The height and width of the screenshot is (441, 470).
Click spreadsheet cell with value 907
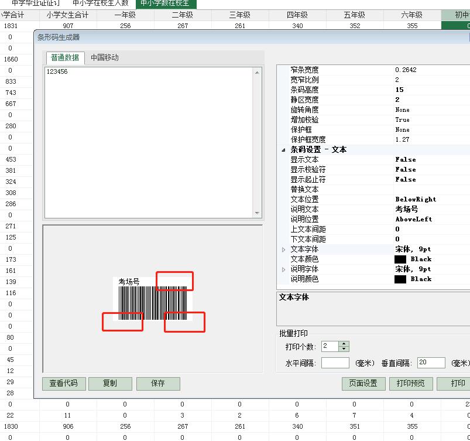68,26
